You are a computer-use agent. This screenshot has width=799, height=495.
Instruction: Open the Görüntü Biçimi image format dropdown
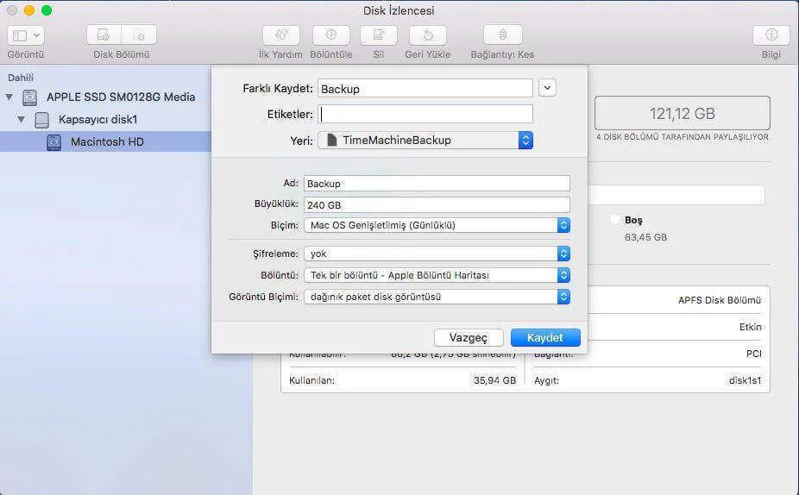coord(437,297)
